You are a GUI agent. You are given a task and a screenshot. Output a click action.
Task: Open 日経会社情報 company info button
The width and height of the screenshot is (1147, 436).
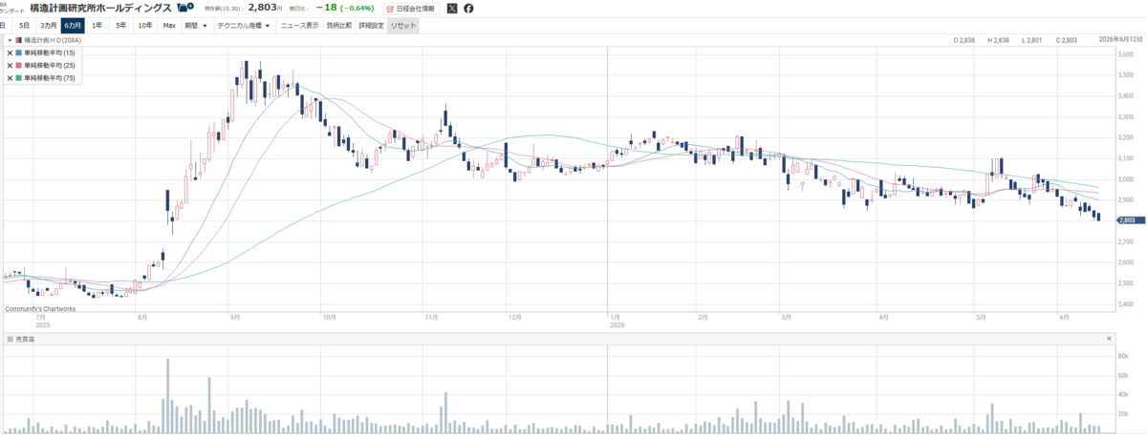[411, 9]
